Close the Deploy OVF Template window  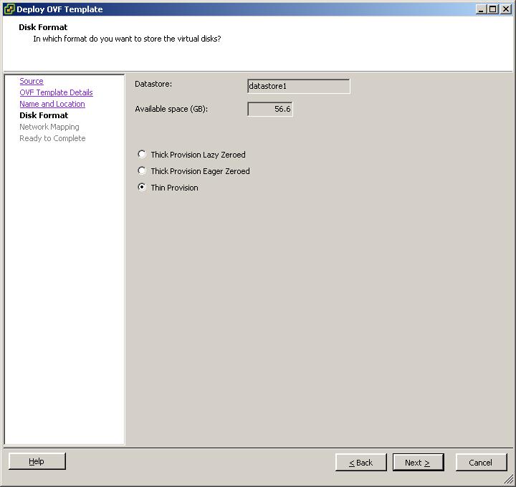point(506,9)
